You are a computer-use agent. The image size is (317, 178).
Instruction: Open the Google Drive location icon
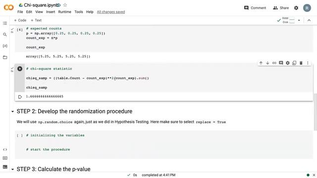point(21,5)
